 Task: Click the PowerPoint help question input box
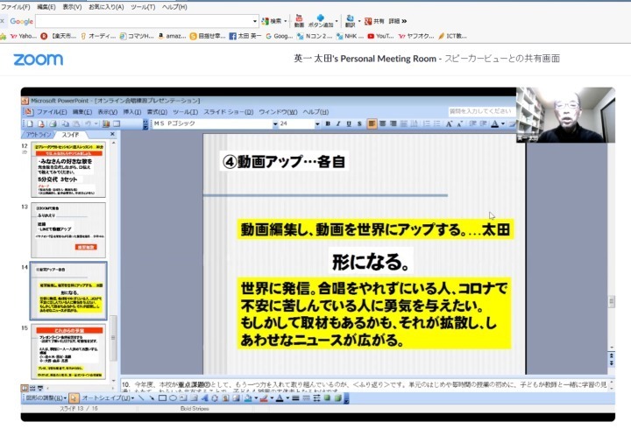point(480,111)
